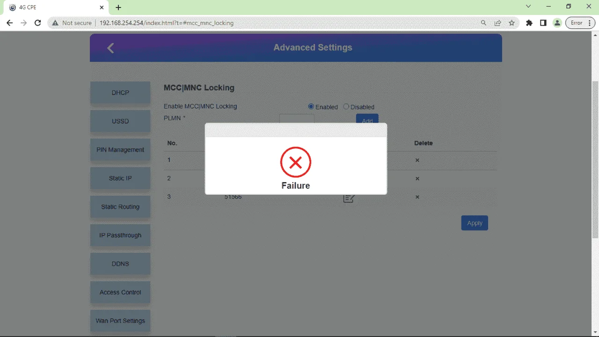Open Wan Port Settings
599x337 pixels.
click(x=120, y=321)
